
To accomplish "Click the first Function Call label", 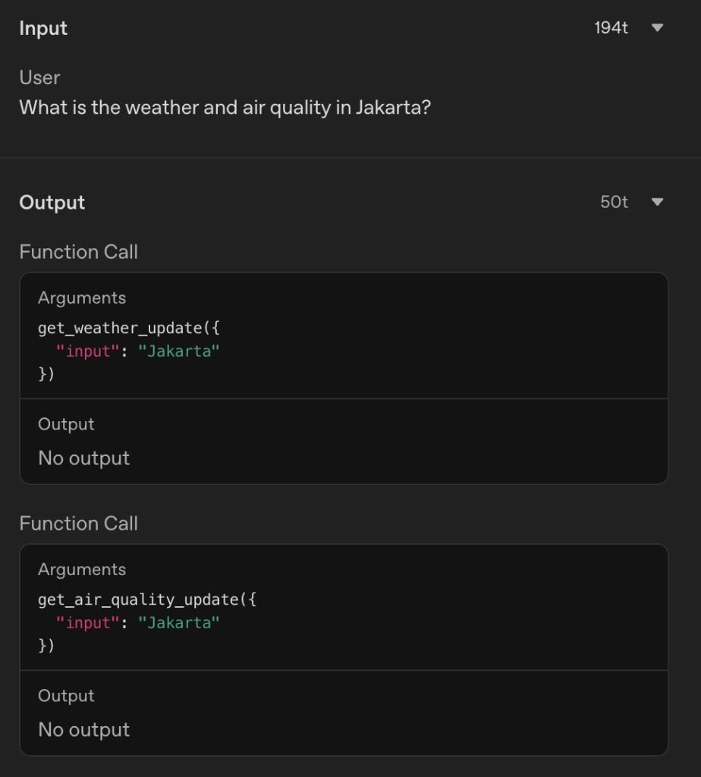I will pos(79,252).
